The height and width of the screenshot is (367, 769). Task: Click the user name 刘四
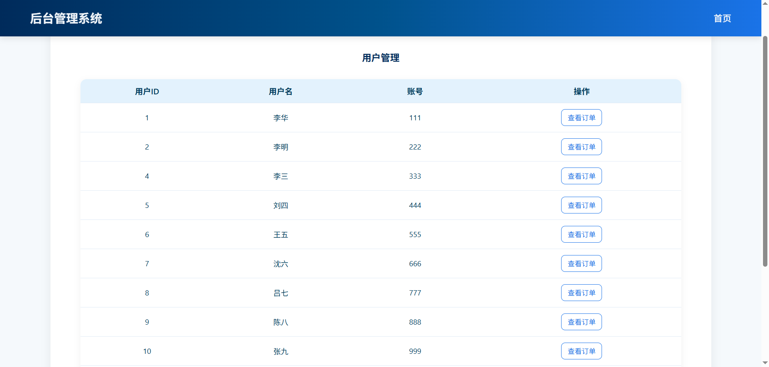[281, 205]
